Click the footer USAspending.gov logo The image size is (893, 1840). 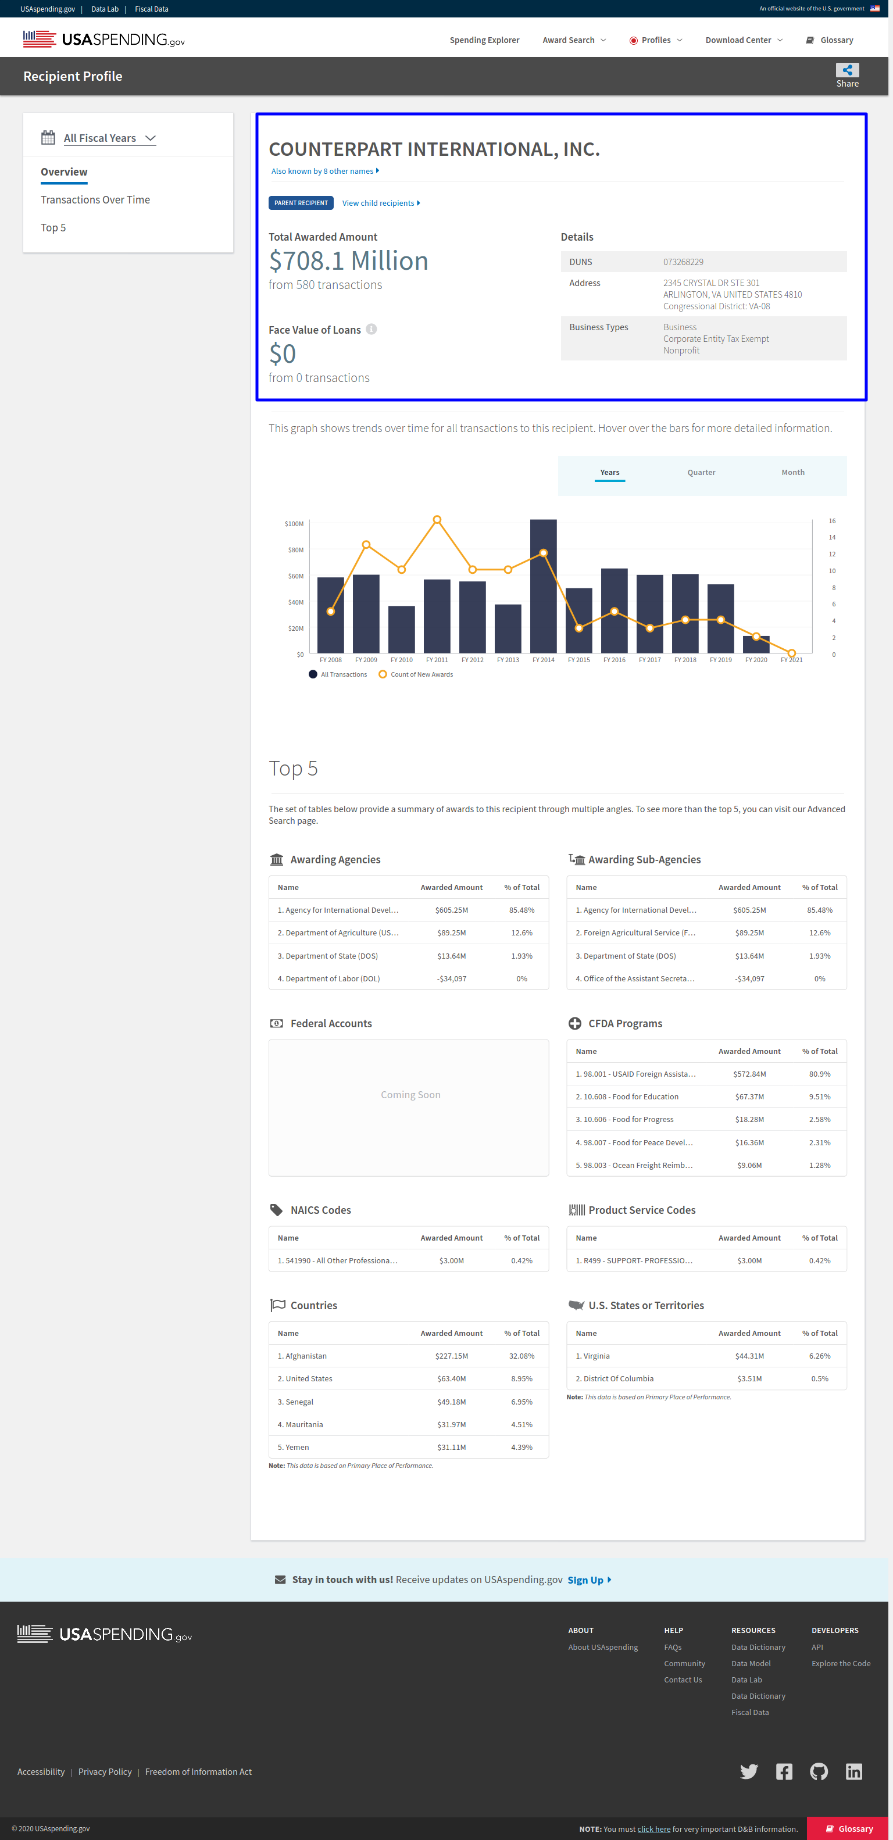click(x=104, y=1634)
